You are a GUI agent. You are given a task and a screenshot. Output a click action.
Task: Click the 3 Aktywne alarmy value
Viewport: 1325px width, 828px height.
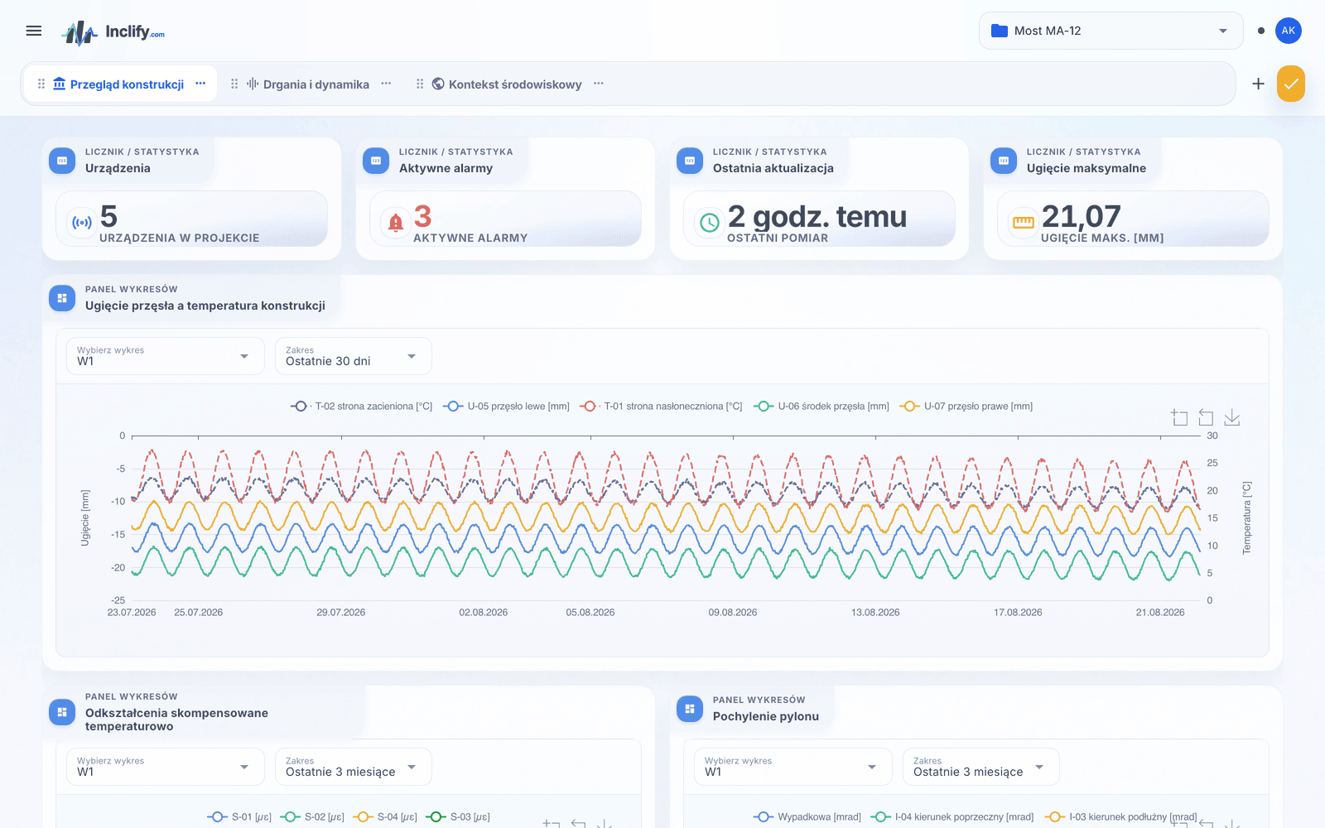pos(422,217)
